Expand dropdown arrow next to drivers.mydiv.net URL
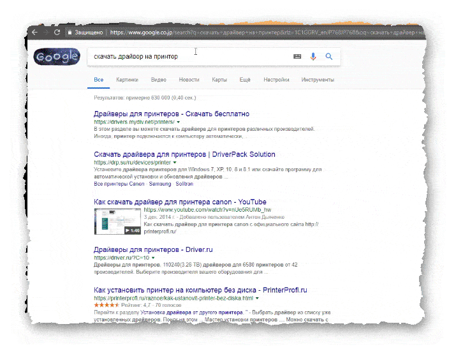The height and width of the screenshot is (347, 449). point(178,122)
